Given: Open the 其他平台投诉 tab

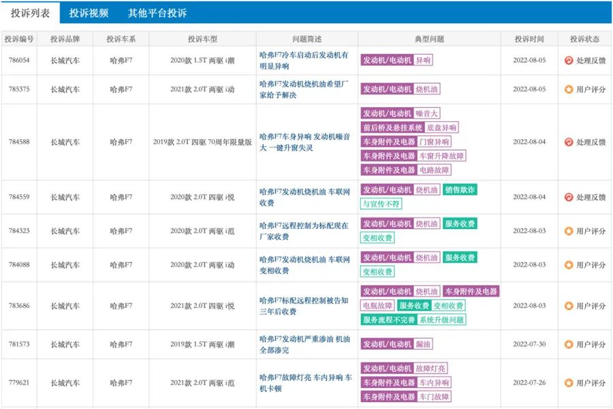Looking at the screenshot, I should point(157,13).
